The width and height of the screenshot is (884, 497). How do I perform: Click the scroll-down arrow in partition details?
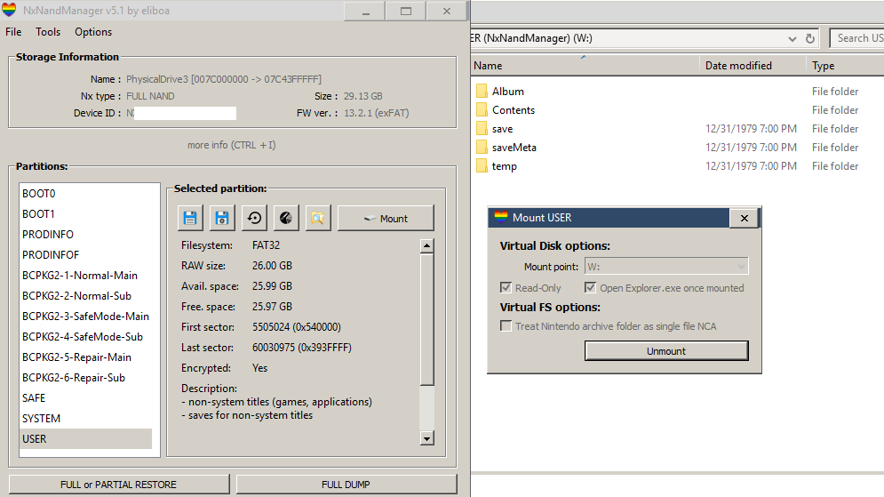[426, 438]
